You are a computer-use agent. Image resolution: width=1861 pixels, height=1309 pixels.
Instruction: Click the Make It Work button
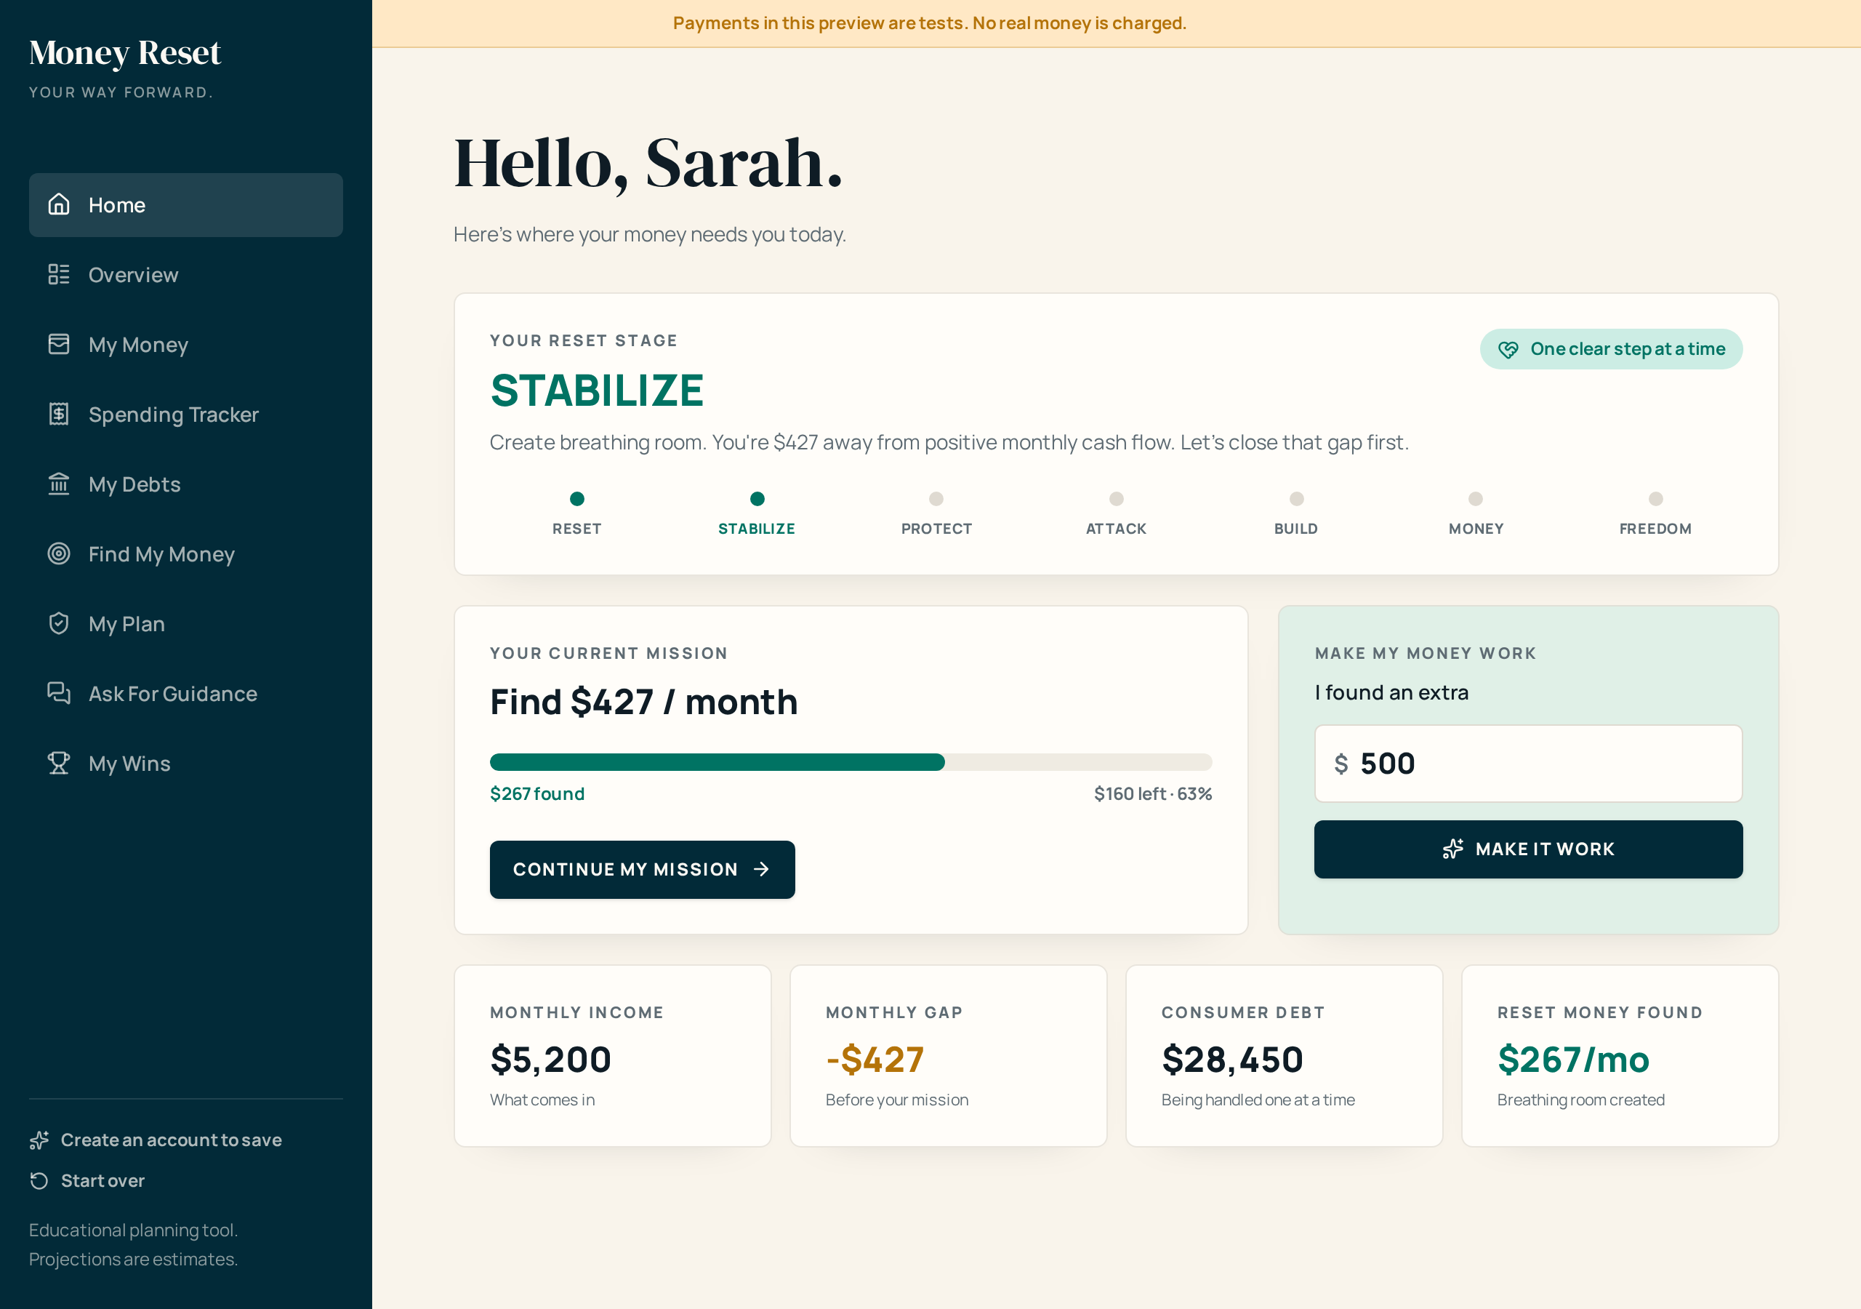[1528, 849]
